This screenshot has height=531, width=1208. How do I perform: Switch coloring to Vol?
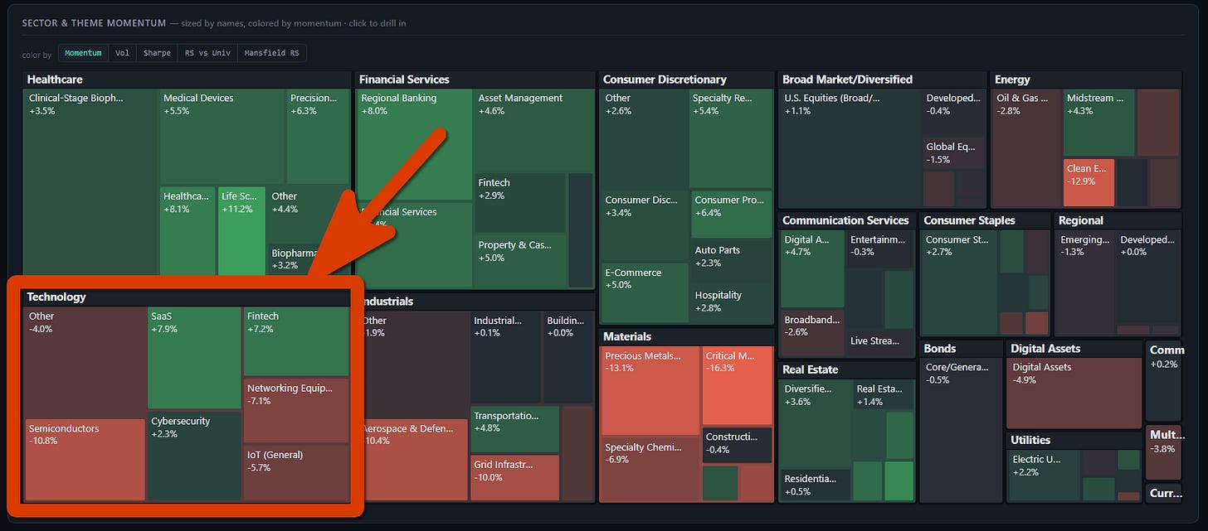122,53
